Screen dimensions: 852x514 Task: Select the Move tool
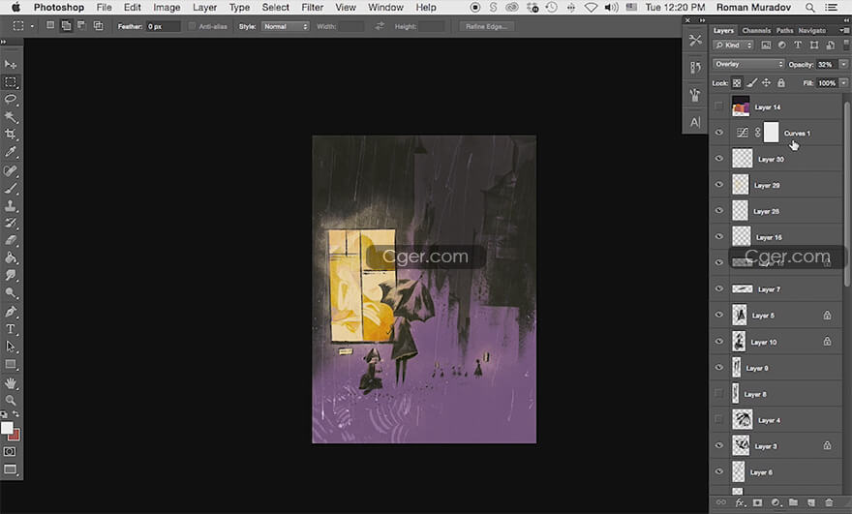[11, 64]
